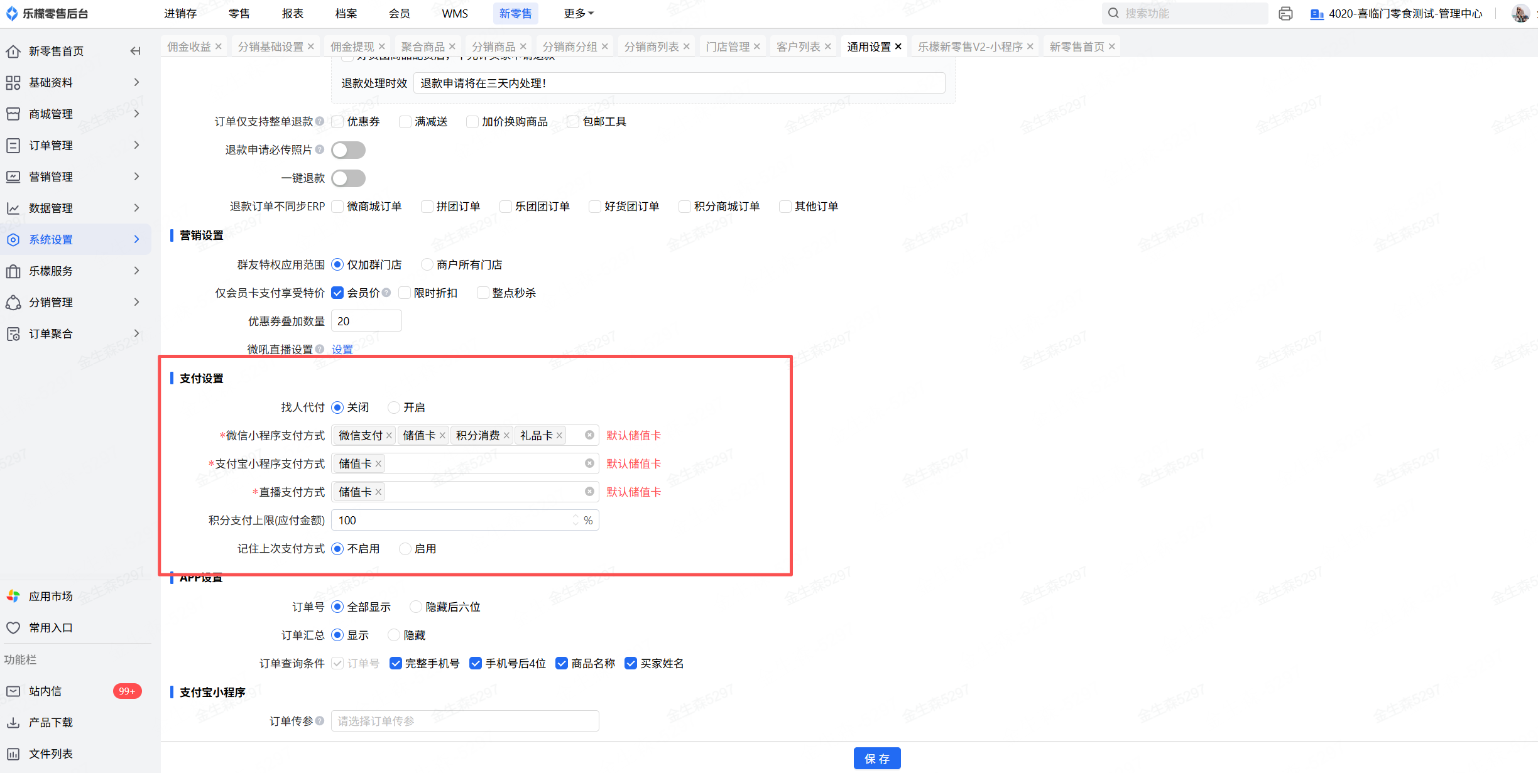Screen dimensions: 1538x773
Task: Enable the 一键退款 switch
Action: (348, 178)
